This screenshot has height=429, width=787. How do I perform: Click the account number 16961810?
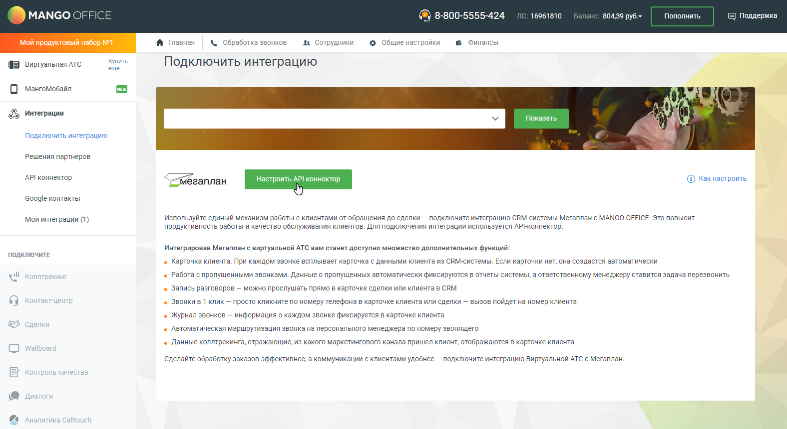546,16
